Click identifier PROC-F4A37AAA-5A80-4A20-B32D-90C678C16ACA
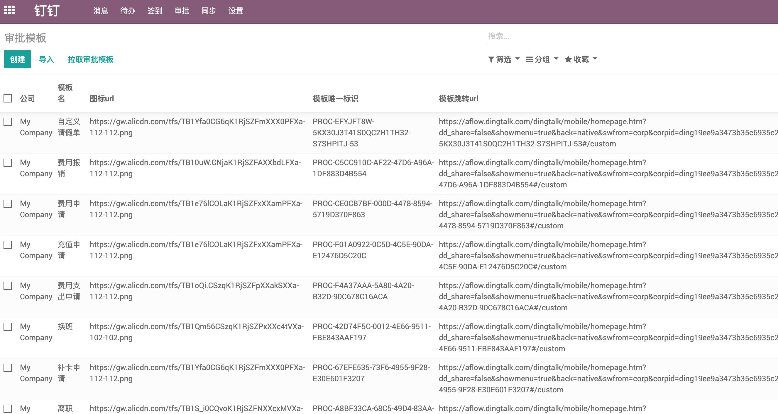The width and height of the screenshot is (778, 414). [363, 291]
